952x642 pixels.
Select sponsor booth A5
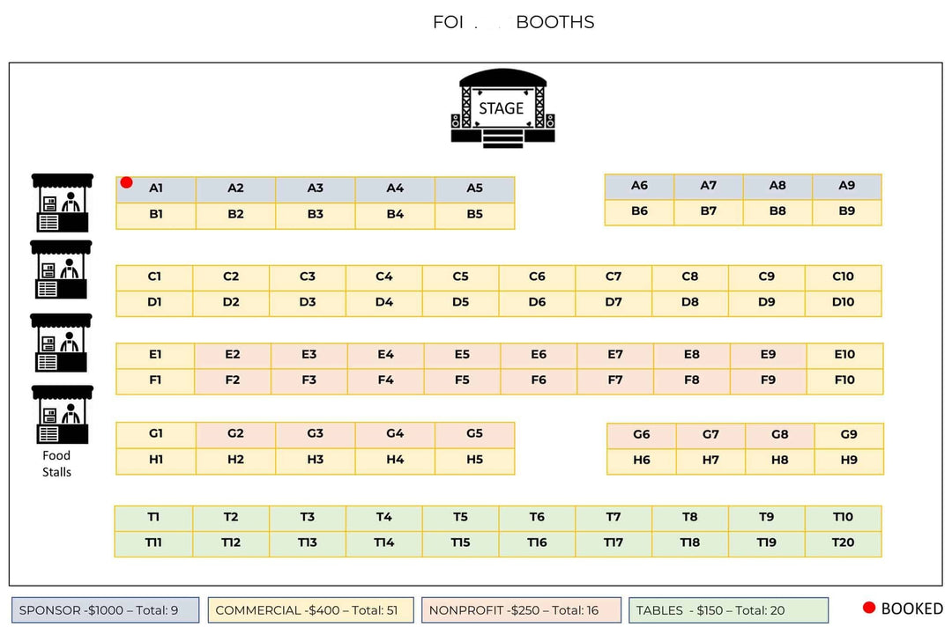[475, 189]
